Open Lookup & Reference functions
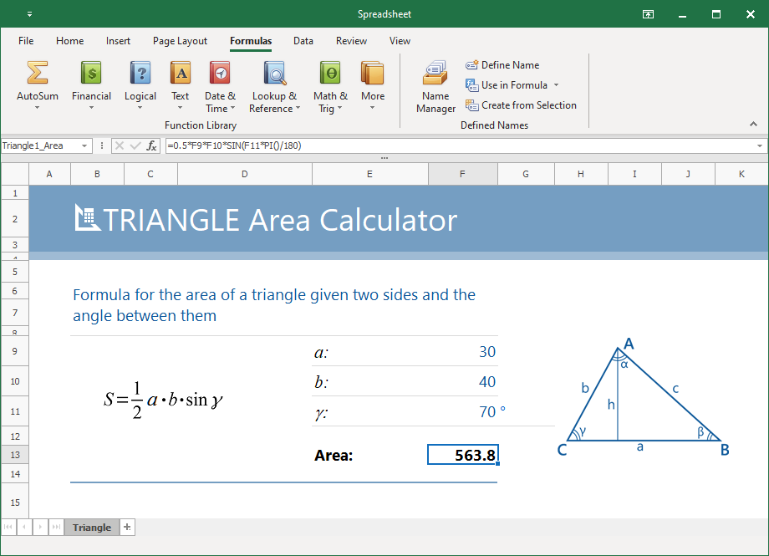This screenshot has width=769, height=556. (x=274, y=74)
